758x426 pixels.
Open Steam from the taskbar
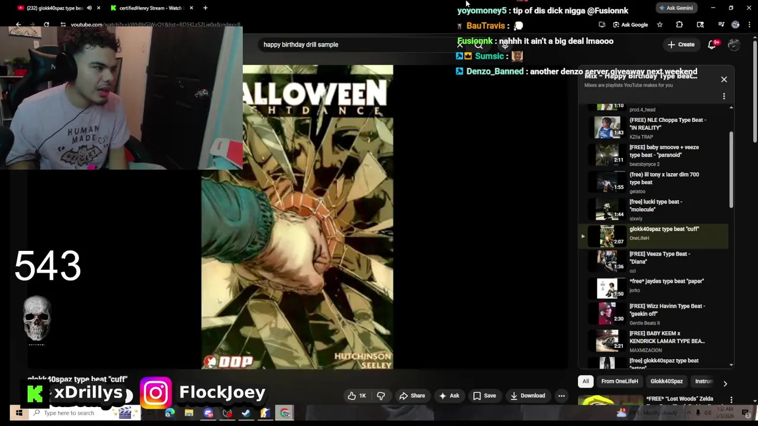(x=246, y=413)
